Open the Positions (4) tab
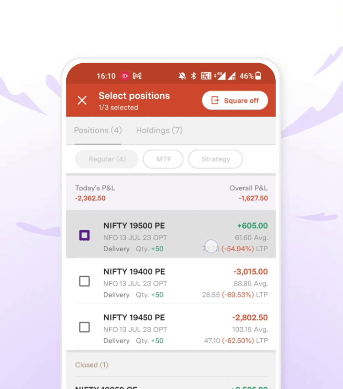 tap(98, 130)
